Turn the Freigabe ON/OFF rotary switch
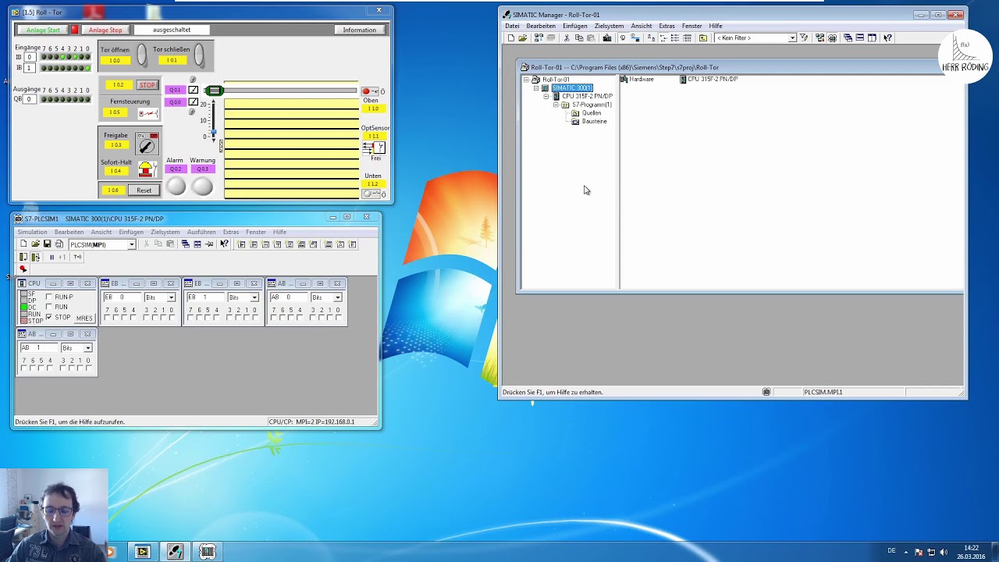999x562 pixels. [x=147, y=144]
